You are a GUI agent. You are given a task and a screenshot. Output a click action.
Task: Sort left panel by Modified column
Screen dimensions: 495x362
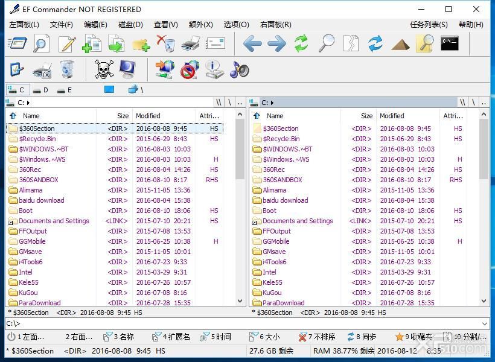[164, 116]
